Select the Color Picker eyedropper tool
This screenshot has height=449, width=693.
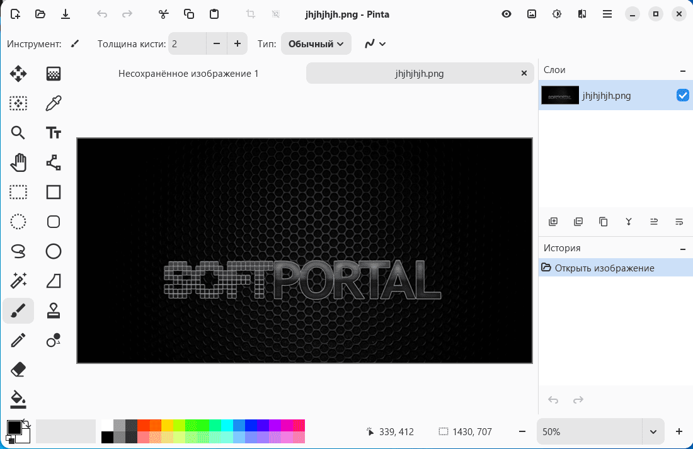click(54, 103)
